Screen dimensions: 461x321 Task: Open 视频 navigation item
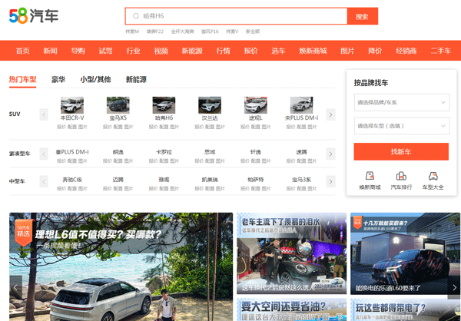[161, 51]
